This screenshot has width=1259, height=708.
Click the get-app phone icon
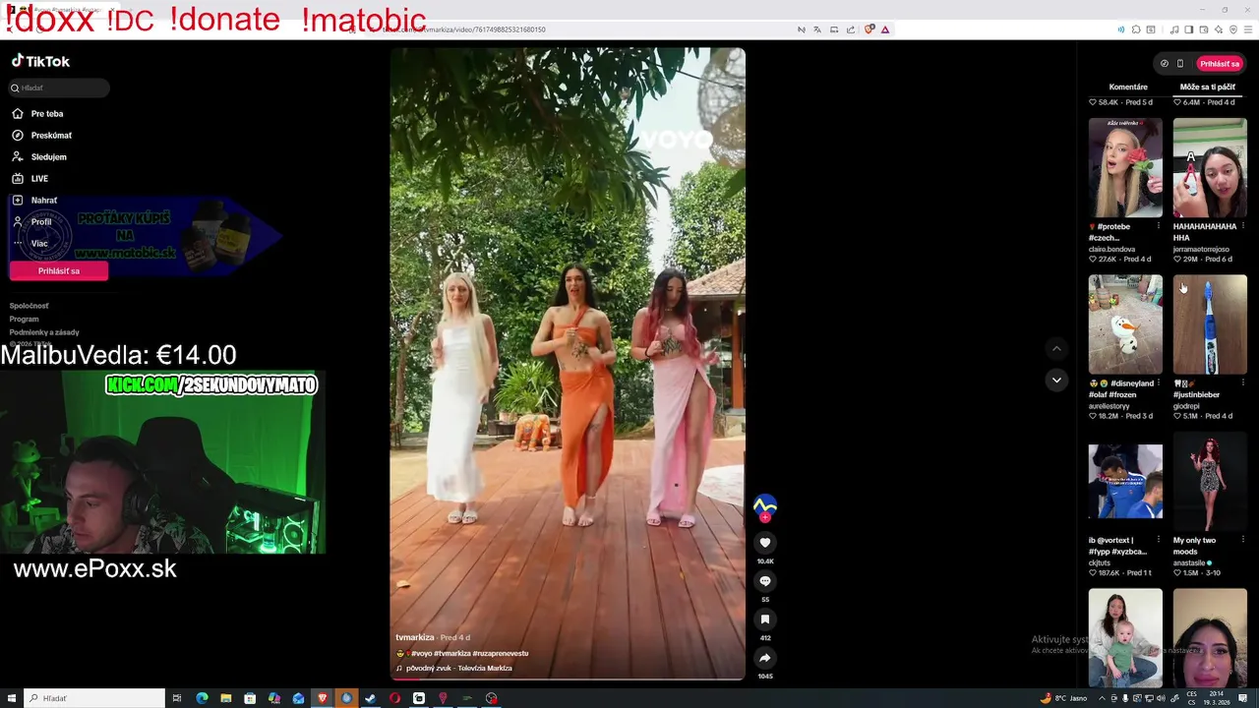click(1180, 64)
